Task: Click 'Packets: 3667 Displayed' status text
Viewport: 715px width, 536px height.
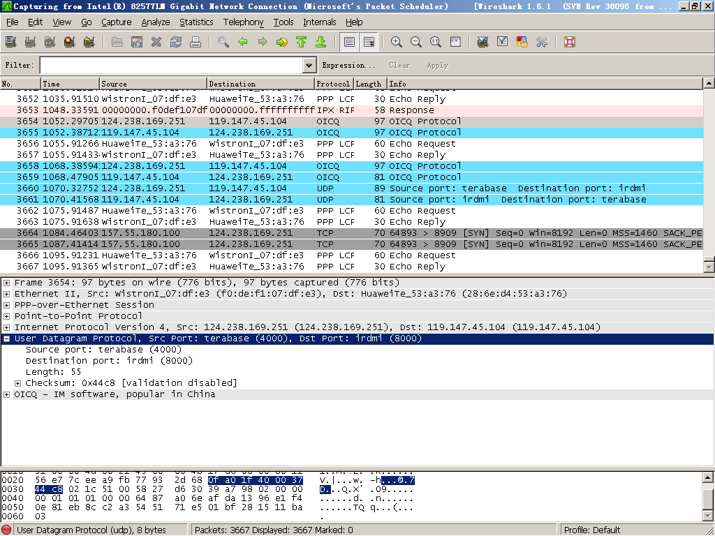Action: pyautogui.click(x=274, y=530)
